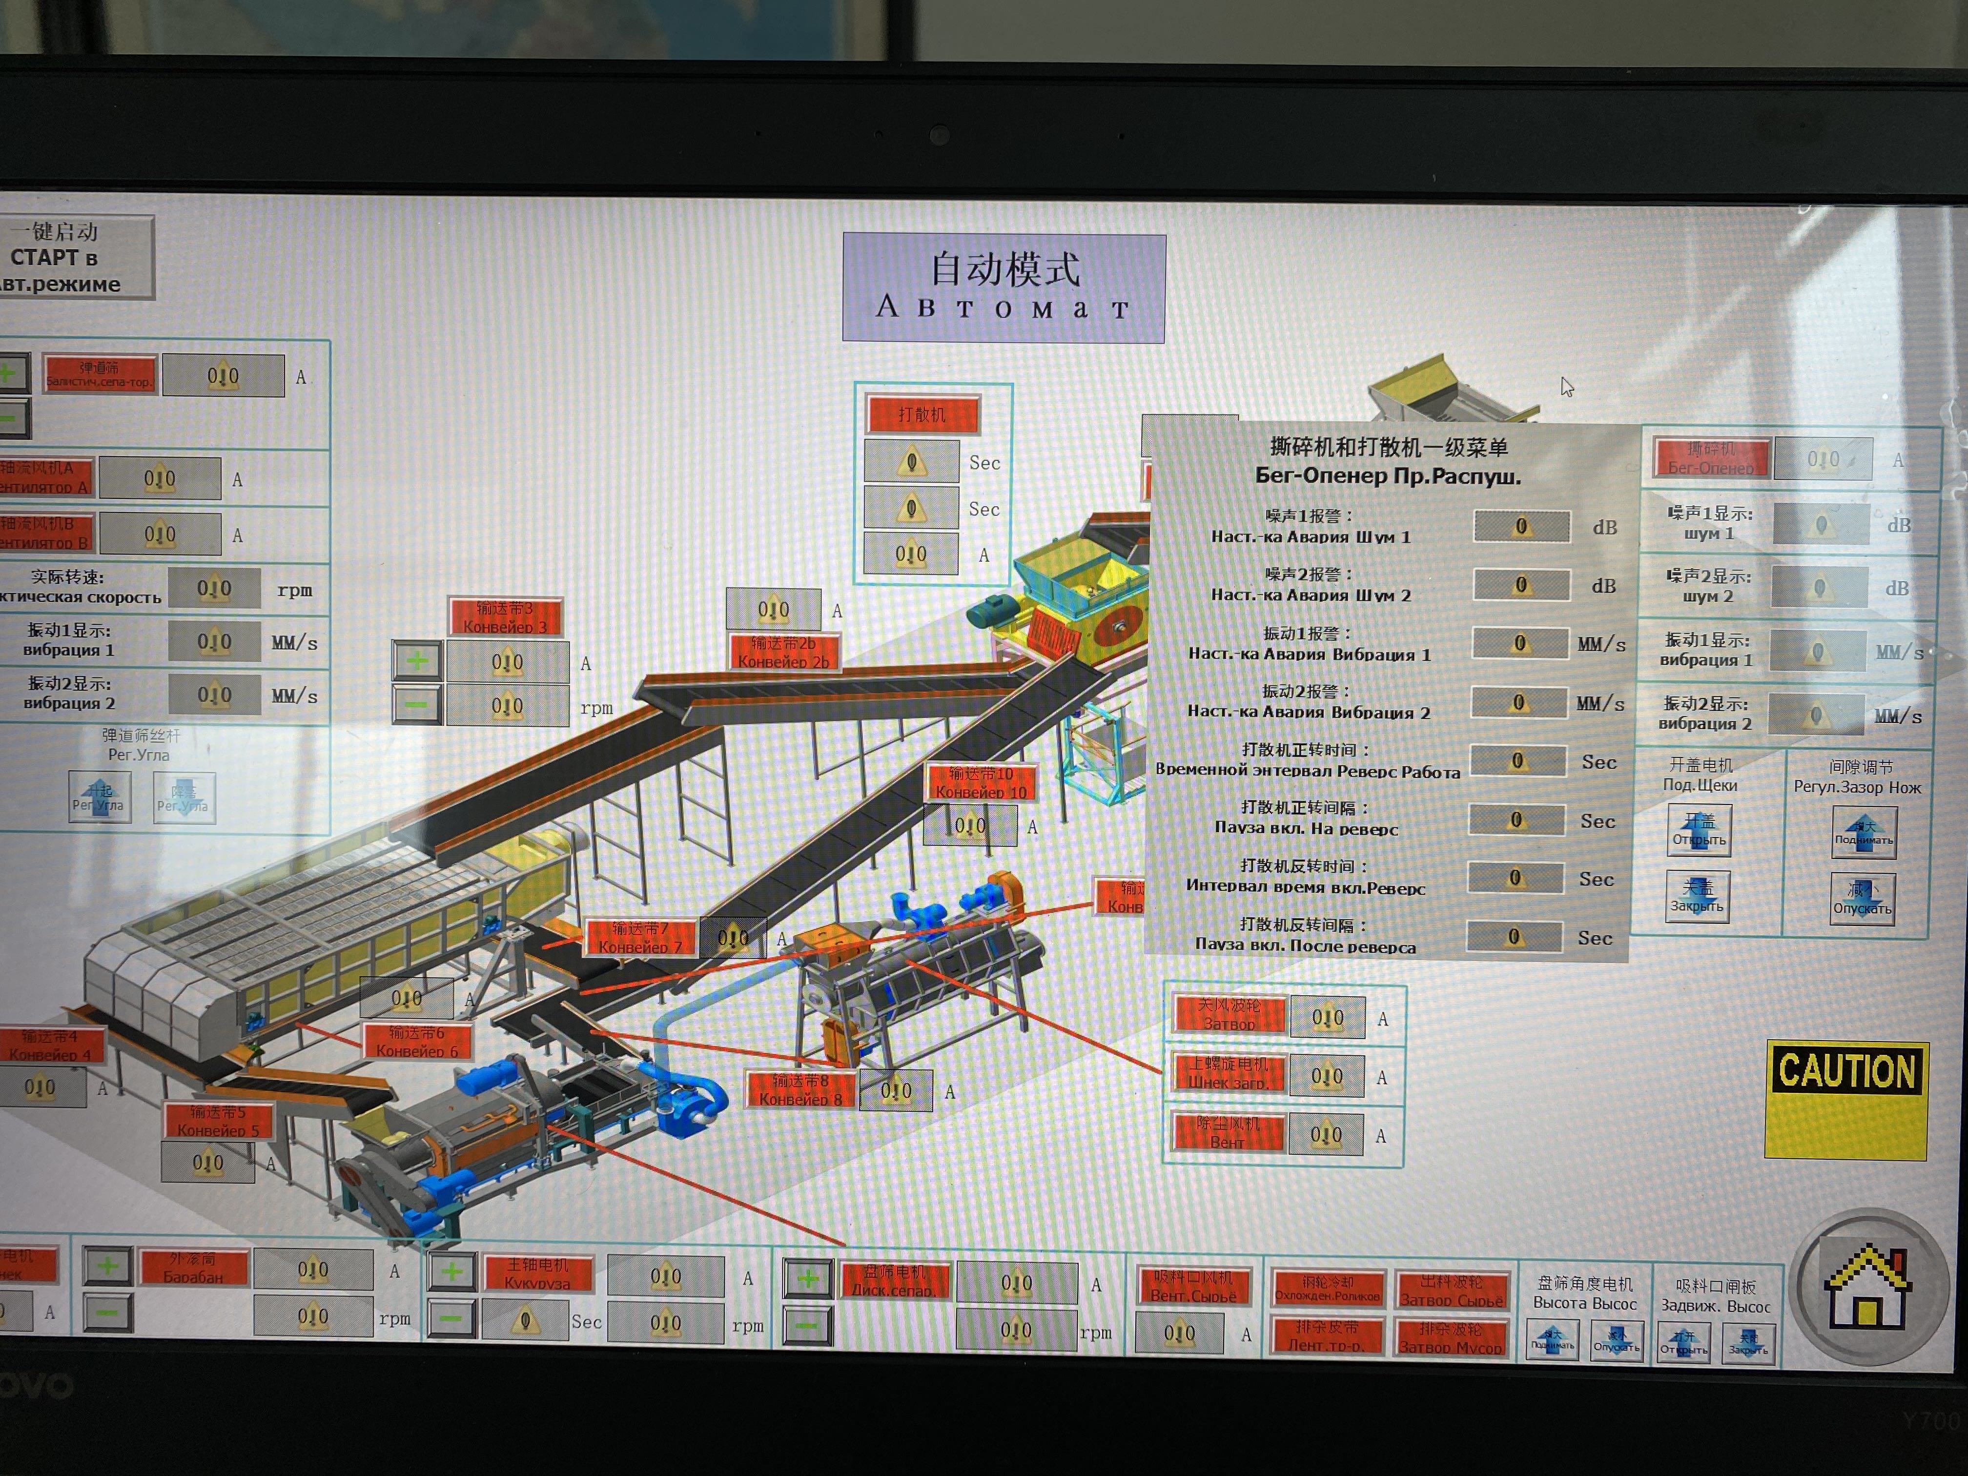Toggle the Конвейер 3 red status button
The height and width of the screenshot is (1476, 1968).
pyautogui.click(x=505, y=617)
